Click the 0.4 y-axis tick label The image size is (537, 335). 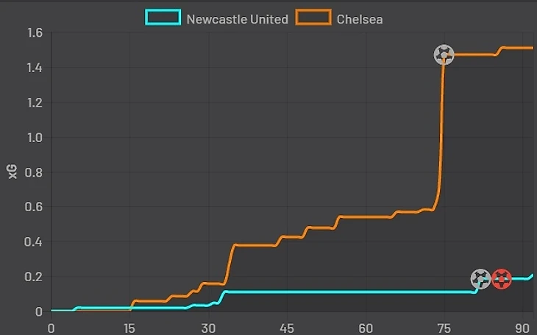click(x=33, y=241)
